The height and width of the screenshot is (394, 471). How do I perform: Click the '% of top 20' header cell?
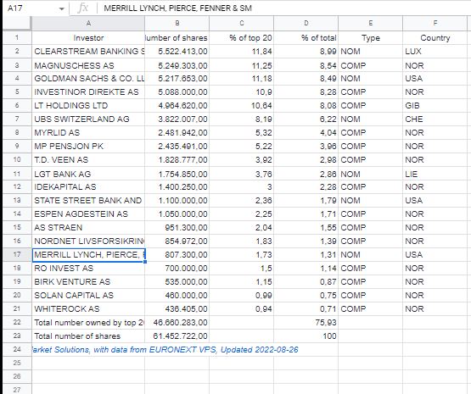[x=242, y=38]
